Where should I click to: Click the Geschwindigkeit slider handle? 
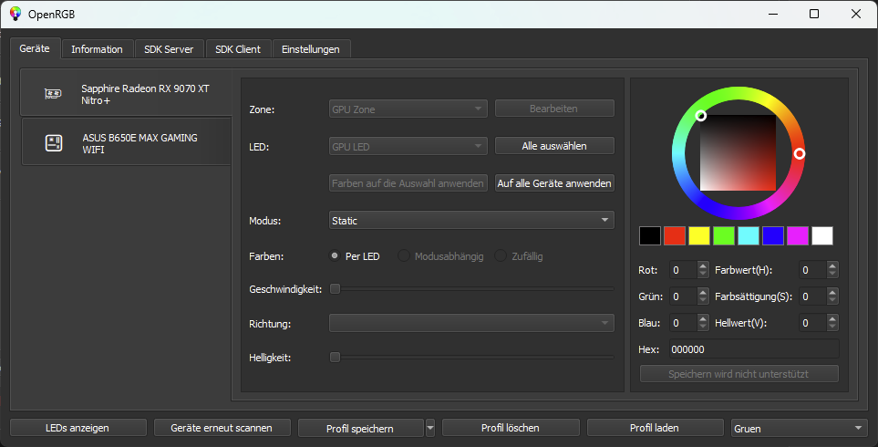335,289
